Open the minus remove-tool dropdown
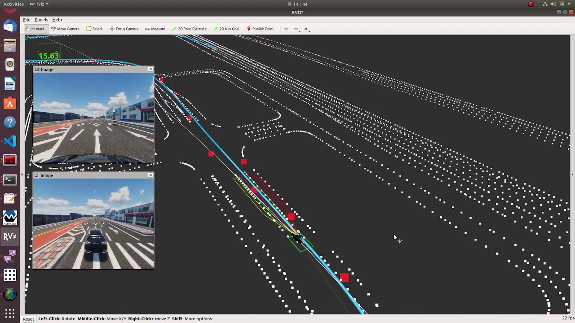This screenshot has width=575, height=323. (296, 29)
